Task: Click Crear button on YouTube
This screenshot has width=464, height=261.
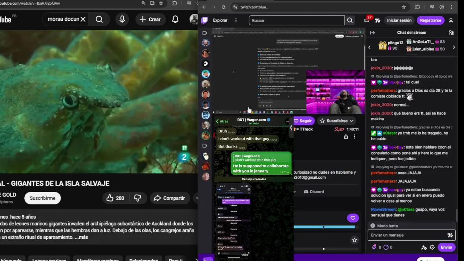Action: (150, 19)
